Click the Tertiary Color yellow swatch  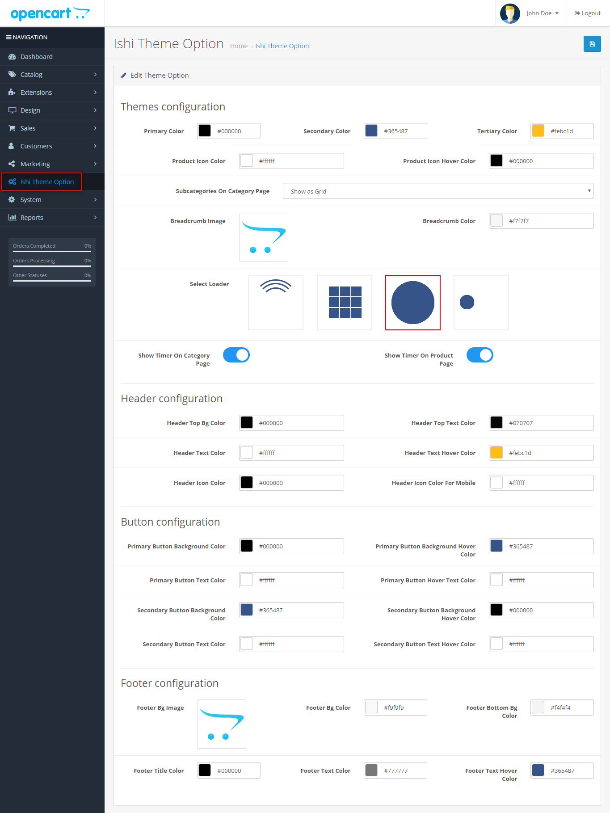(538, 131)
